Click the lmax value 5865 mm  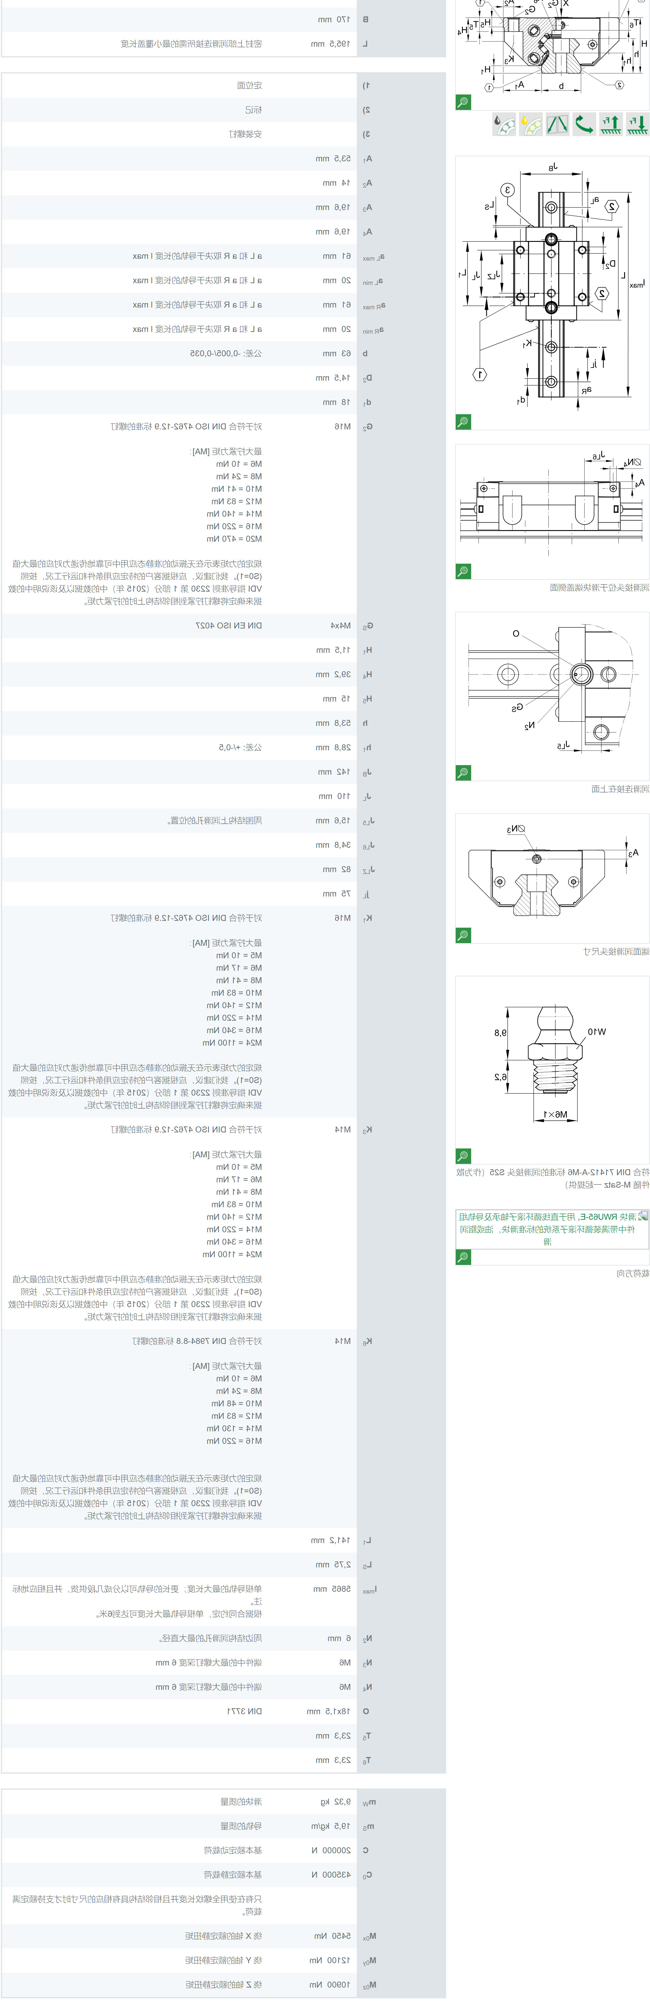(x=332, y=1589)
